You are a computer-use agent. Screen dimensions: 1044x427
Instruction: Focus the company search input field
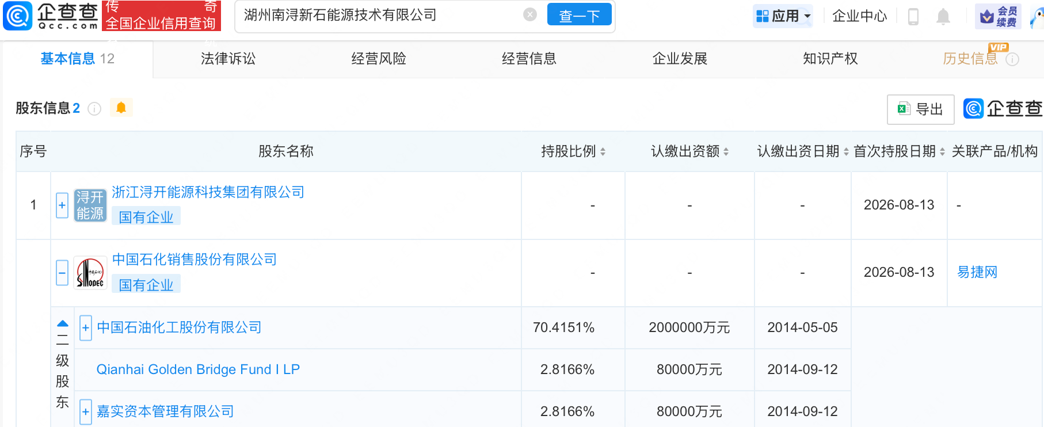(380, 15)
